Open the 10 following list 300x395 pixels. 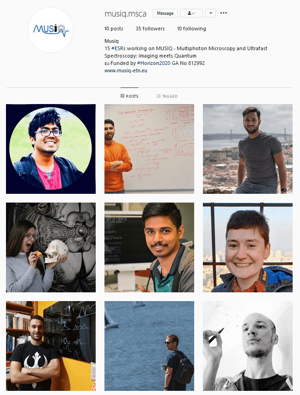coord(191,29)
